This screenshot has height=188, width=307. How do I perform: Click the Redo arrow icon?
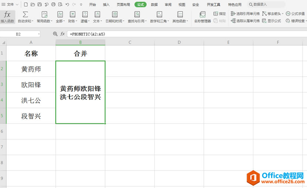(74, 4)
